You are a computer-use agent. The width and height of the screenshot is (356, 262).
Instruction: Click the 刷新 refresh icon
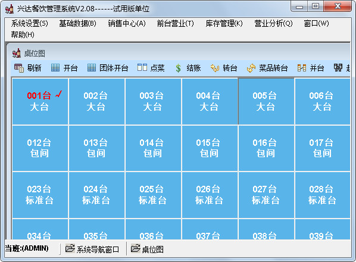[x=19, y=68]
